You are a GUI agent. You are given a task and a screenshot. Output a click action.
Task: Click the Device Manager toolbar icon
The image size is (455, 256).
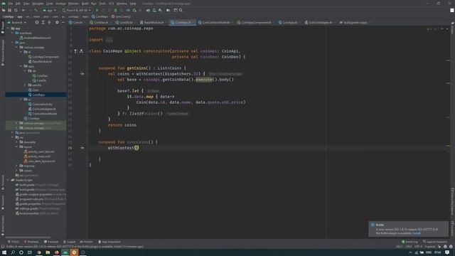[154, 10]
